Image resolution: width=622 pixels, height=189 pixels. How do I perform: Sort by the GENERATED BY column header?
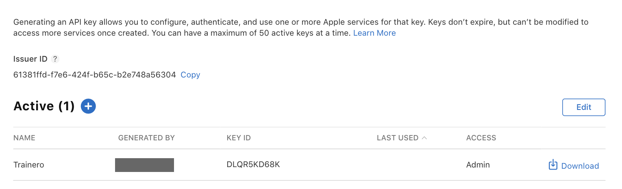(146, 138)
